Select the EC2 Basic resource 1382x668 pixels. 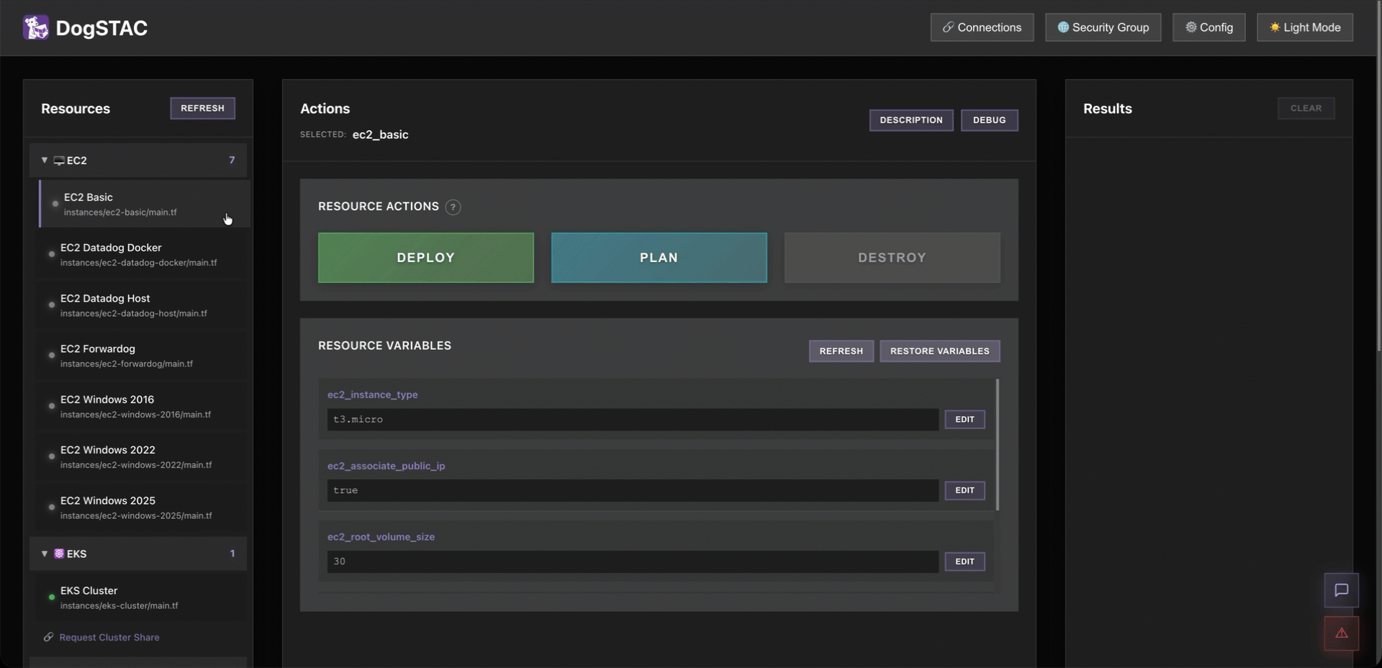click(x=145, y=204)
